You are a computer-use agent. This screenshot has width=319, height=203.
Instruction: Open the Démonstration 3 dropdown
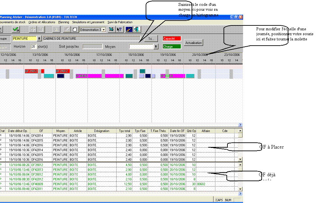point(104,30)
